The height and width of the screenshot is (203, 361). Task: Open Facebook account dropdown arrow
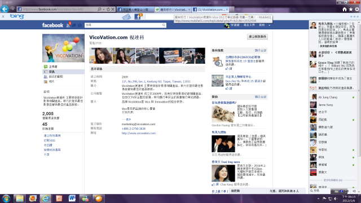point(269,25)
